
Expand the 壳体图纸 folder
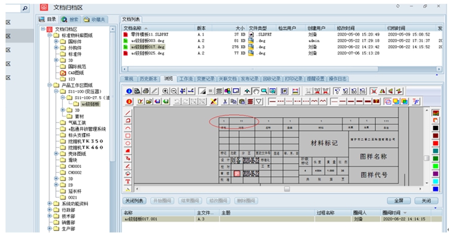click(x=56, y=154)
